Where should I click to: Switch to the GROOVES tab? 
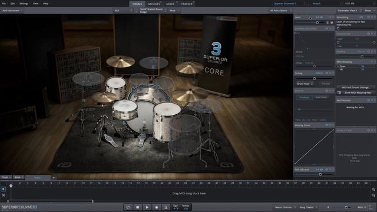coord(154,4)
